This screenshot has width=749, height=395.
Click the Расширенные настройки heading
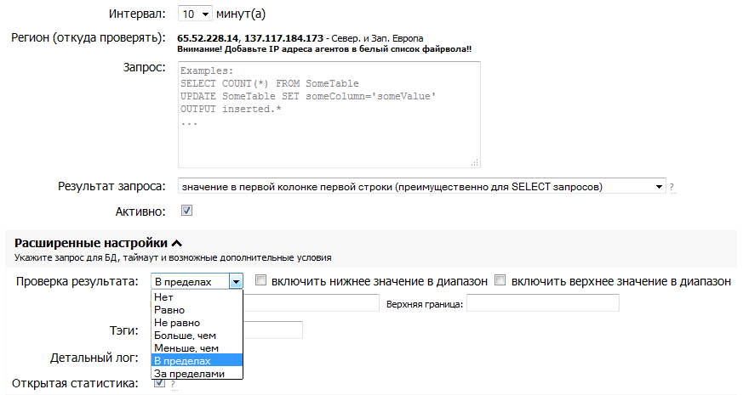91,244
